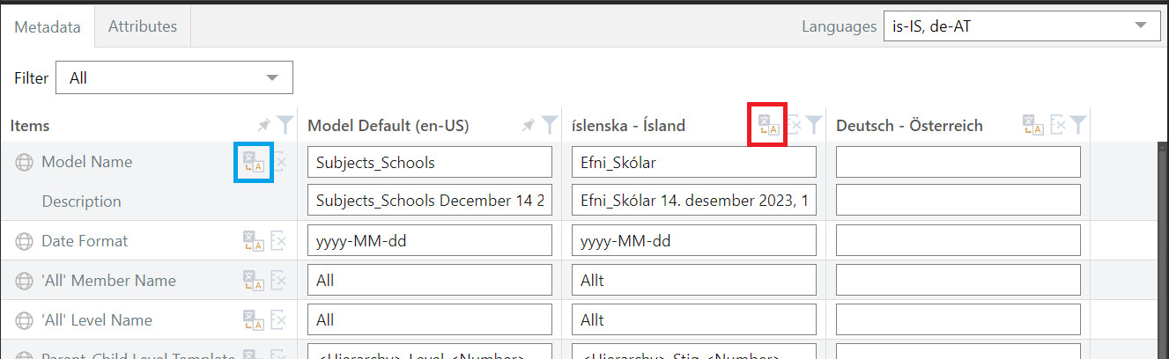The image size is (1169, 359).
Task: Click clear translations icon in Deutsch - Österreich header
Action: point(1058,126)
